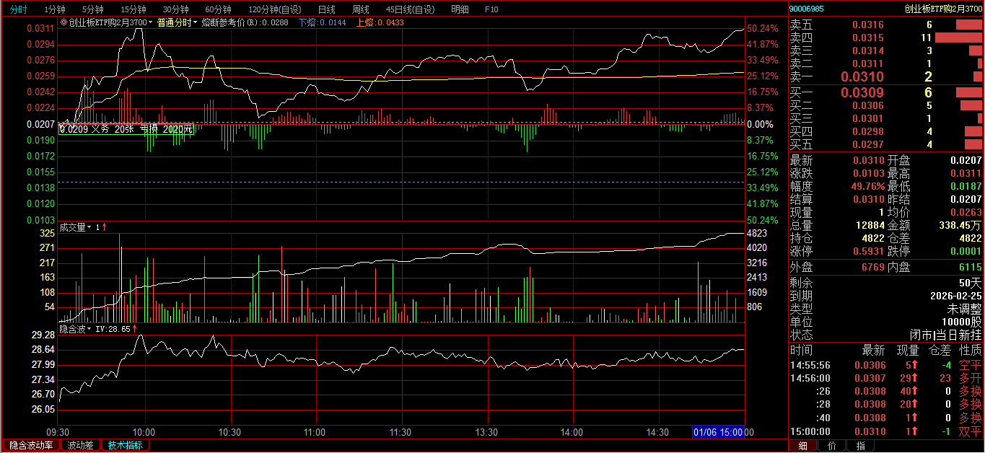Screen dimensions: 985x453
Task: Open the 成交量 indicator dropdown
Action: pos(90,227)
